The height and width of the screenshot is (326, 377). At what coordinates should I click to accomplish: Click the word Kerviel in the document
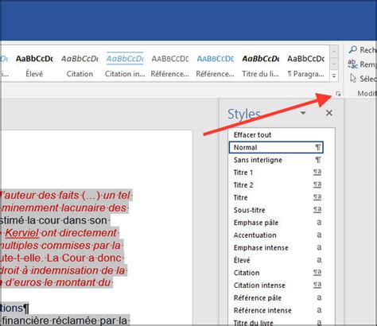coord(22,233)
